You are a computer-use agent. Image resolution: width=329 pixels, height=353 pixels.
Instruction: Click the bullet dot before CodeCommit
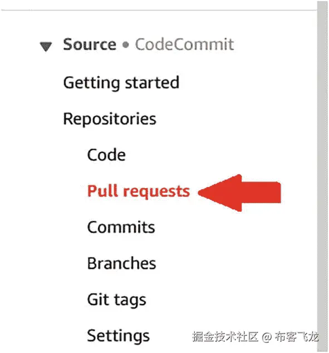126,45
